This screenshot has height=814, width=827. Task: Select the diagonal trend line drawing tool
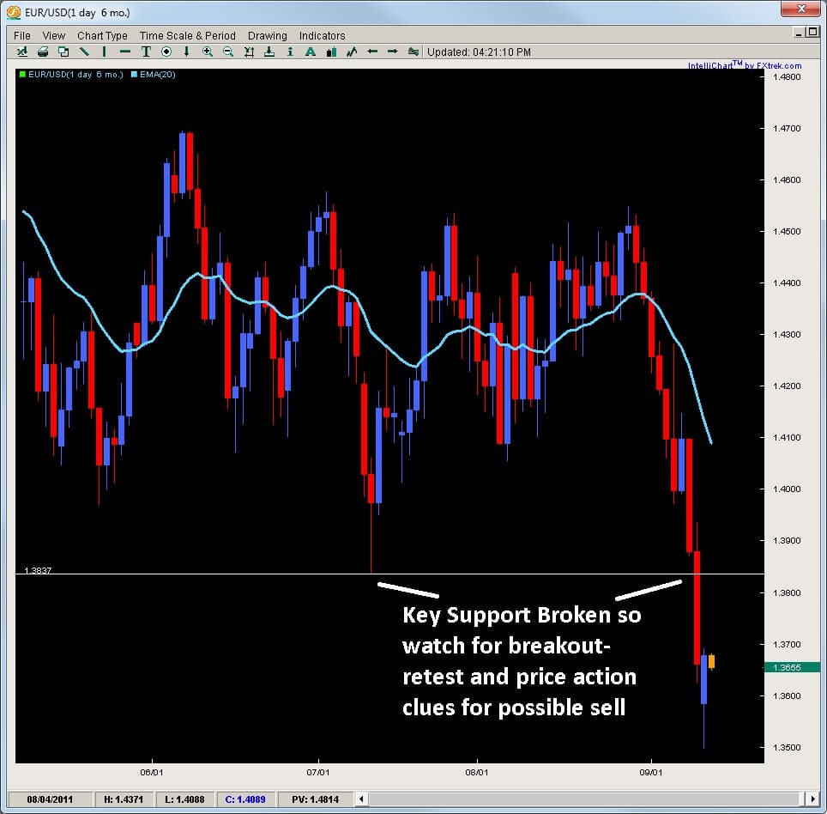(x=84, y=52)
